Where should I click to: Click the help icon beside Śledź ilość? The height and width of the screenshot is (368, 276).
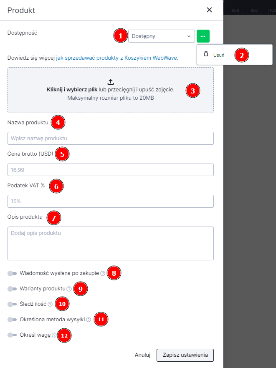pos(50,304)
